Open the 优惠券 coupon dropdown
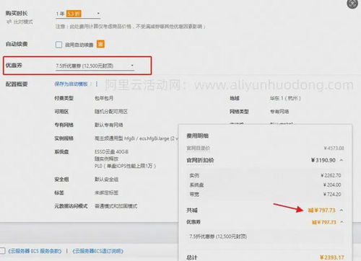Viewport: 361px width, 261px height. pos(95,66)
